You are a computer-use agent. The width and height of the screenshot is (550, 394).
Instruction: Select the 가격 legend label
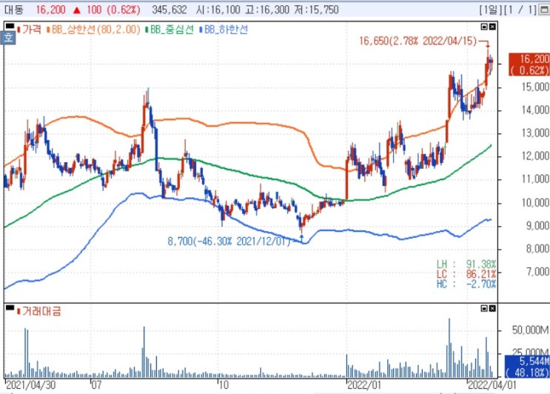32,30
